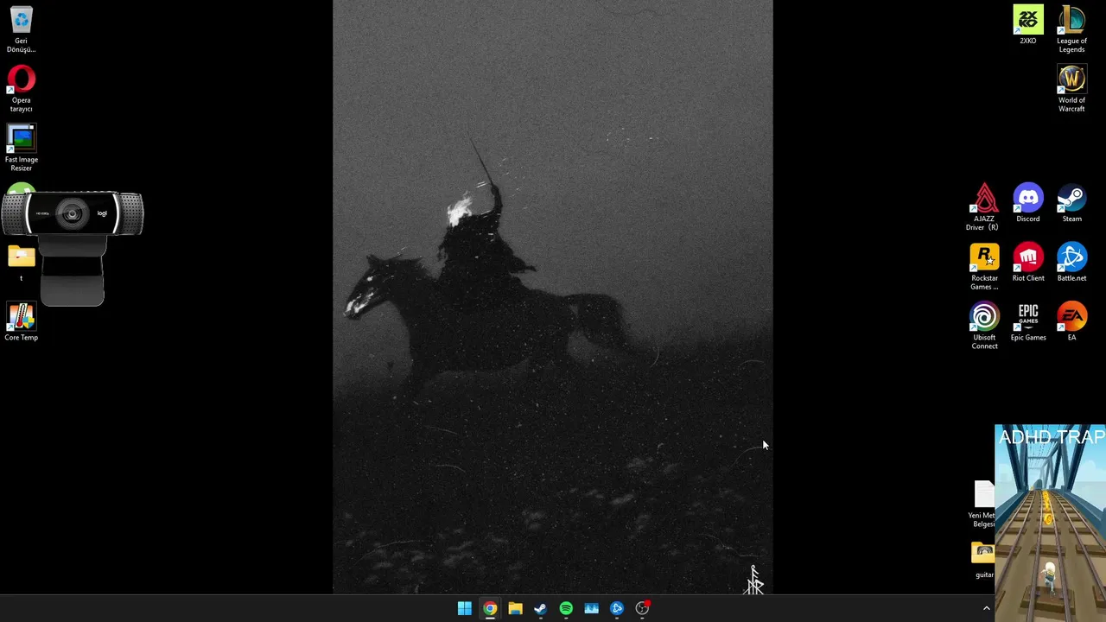Open the Windows Start menu
This screenshot has width=1106, height=622.
coord(464,608)
